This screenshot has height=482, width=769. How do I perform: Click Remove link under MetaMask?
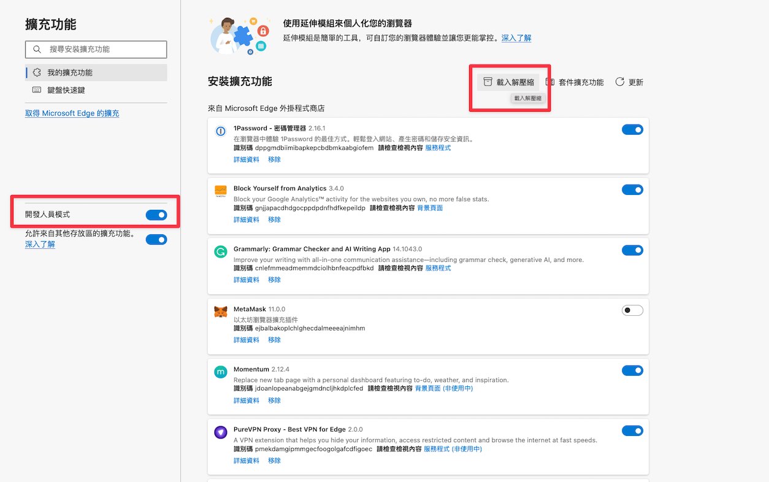(274, 340)
